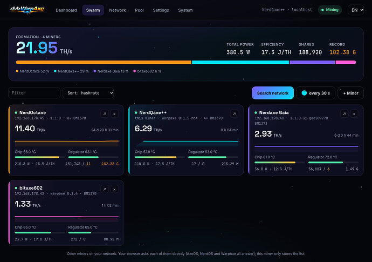Open bitaxe602 external link icon
372x262 pixels.
(105, 189)
